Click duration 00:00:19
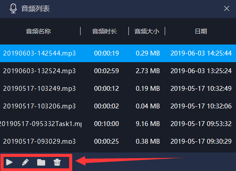Image resolution: width=236 pixels, height=171 pixels. coord(107,53)
